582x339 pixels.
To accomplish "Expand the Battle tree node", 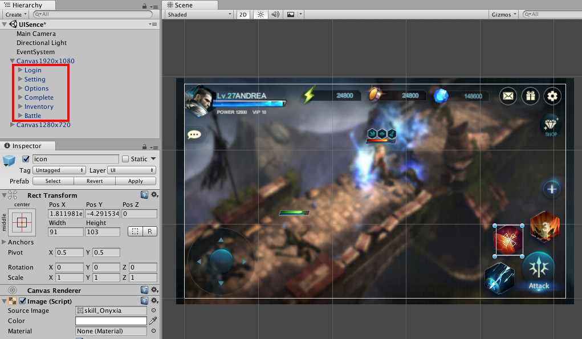I will click(x=21, y=115).
